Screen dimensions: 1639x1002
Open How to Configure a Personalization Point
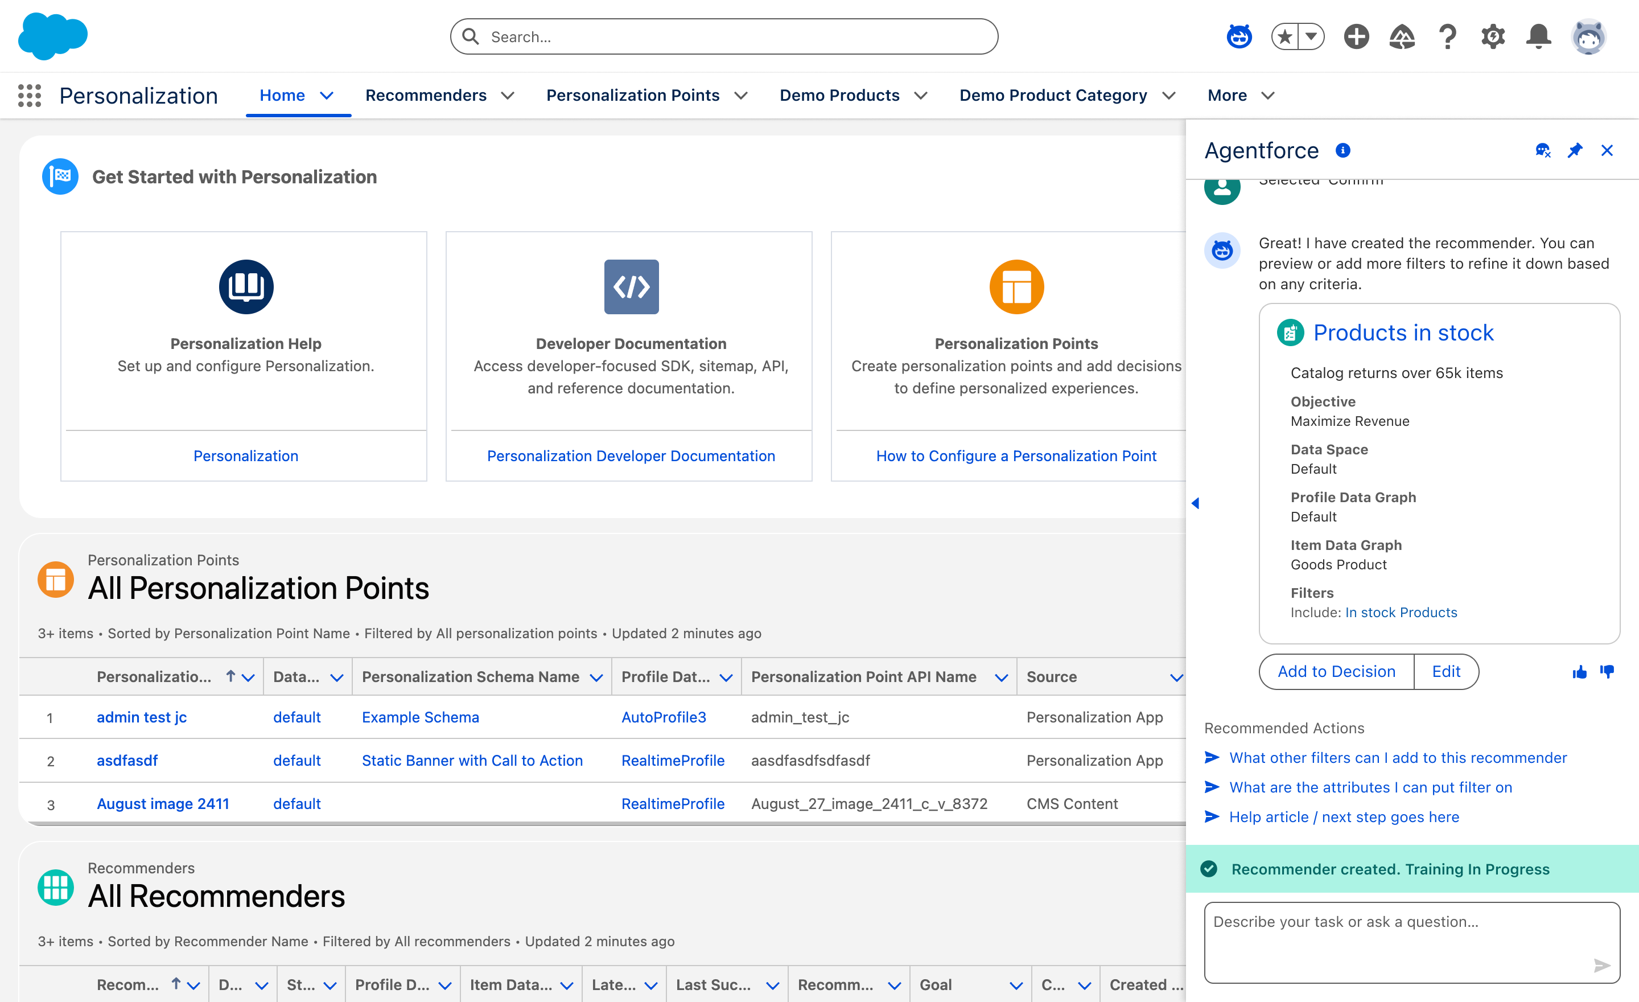(1016, 456)
